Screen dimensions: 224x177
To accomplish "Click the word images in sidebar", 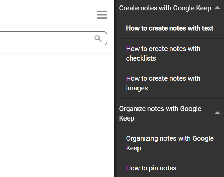I will click(x=137, y=88).
